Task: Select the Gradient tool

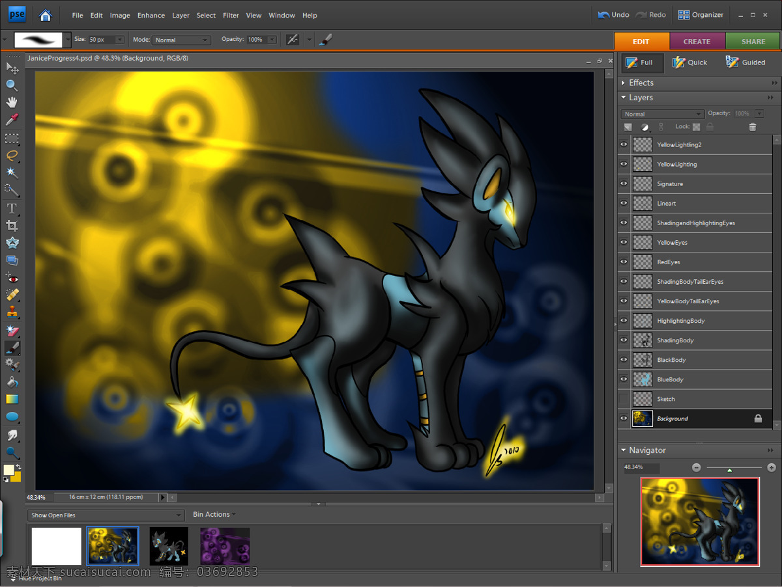Action: (x=12, y=399)
